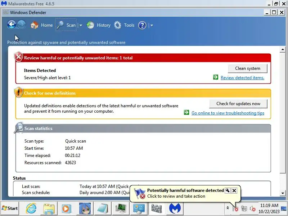Click the Clean system button

(x=248, y=68)
